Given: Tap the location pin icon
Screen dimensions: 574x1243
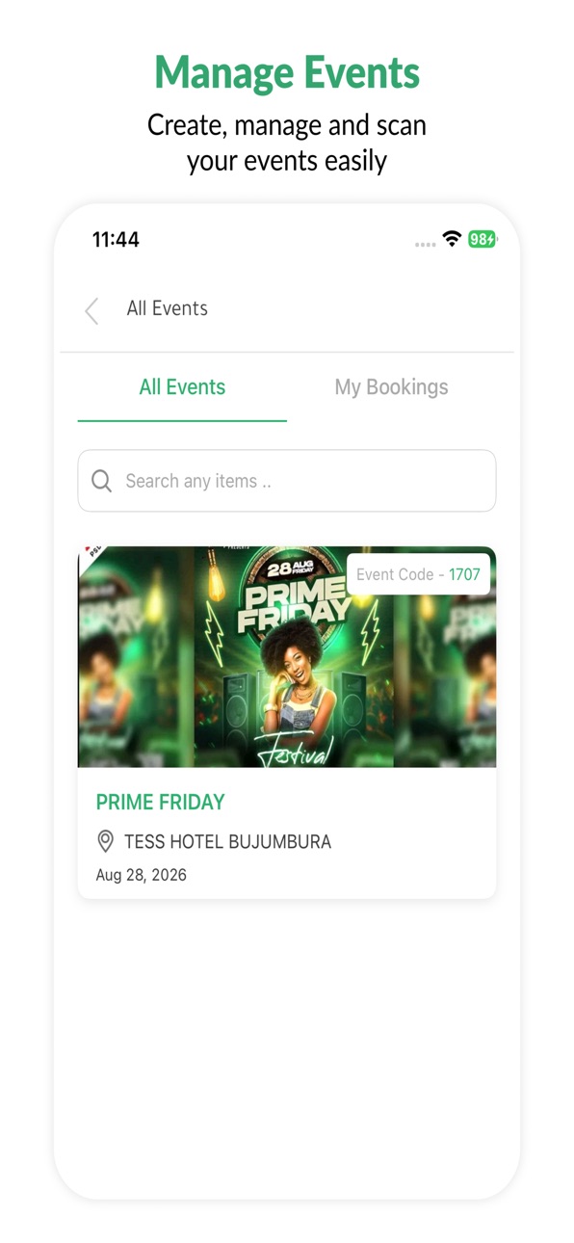Looking at the screenshot, I should [x=106, y=841].
